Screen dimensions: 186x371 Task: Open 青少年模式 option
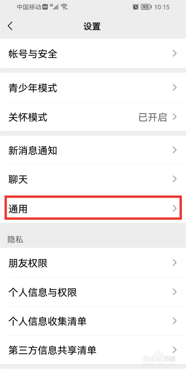(x=93, y=88)
